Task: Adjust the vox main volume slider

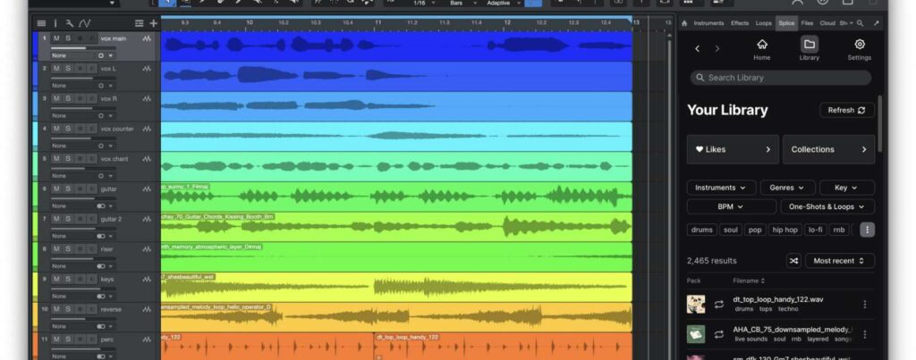Action: 72,49
